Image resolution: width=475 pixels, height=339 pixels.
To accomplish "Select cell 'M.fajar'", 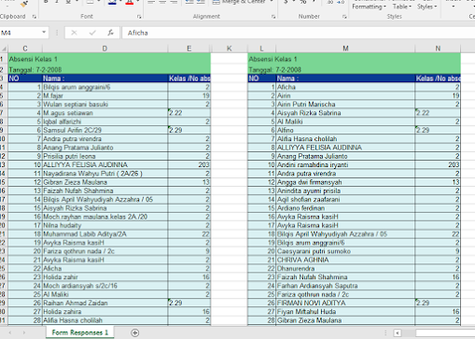I will click(105, 95).
